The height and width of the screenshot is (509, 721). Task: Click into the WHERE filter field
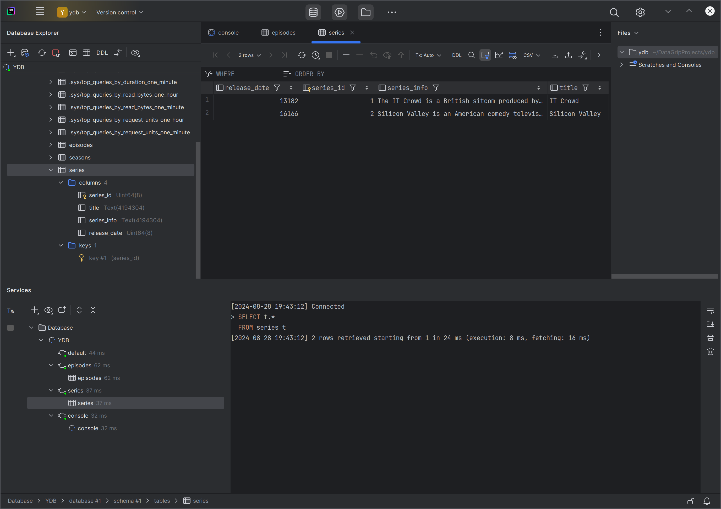245,74
